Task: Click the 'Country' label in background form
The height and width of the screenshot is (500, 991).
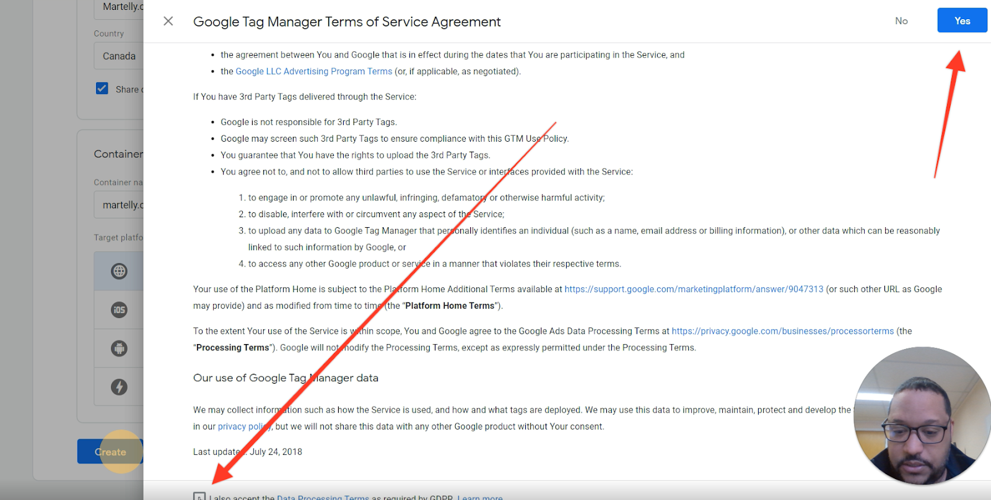Action: [109, 33]
